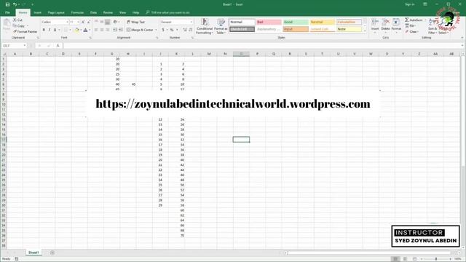Click the Percent Style icon
The width and height of the screenshot is (466, 262).
click(172, 30)
